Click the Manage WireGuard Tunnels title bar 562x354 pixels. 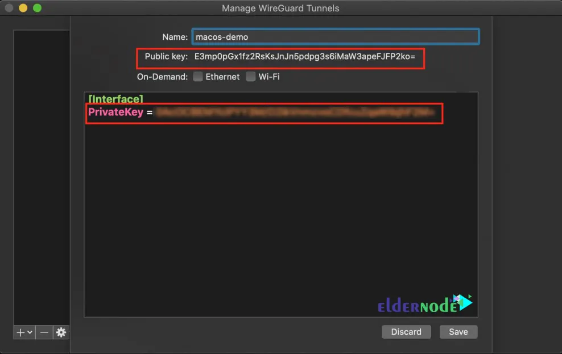click(280, 8)
